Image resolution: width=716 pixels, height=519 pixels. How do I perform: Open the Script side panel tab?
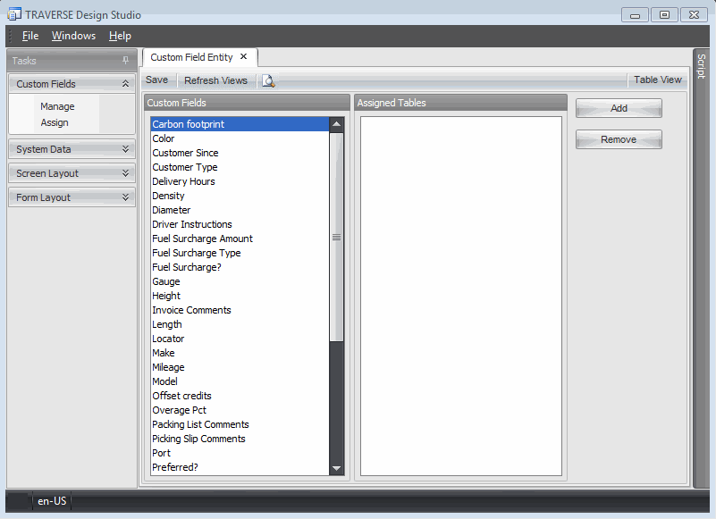[701, 67]
